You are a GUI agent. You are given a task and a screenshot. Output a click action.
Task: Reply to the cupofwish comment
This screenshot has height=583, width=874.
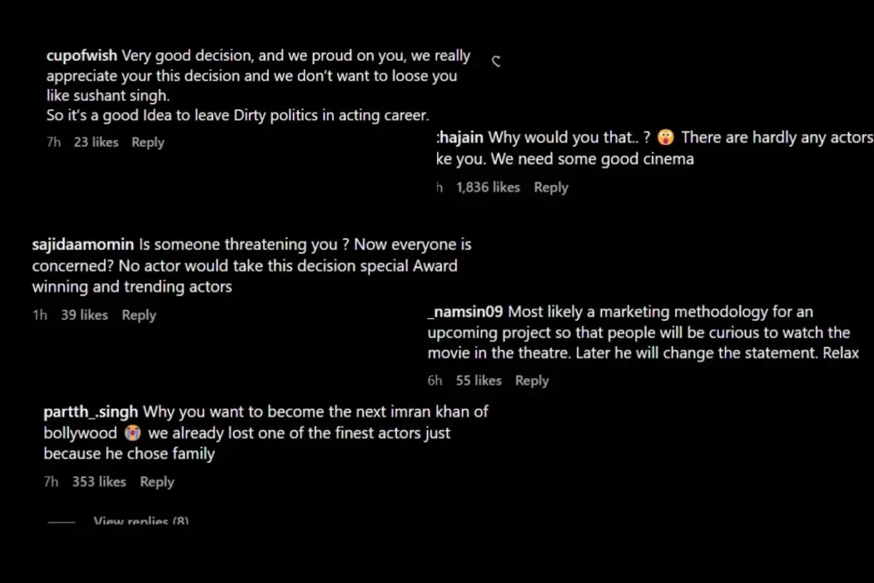pyautogui.click(x=148, y=143)
